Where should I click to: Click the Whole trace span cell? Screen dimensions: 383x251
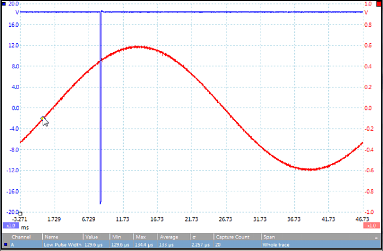click(276, 244)
